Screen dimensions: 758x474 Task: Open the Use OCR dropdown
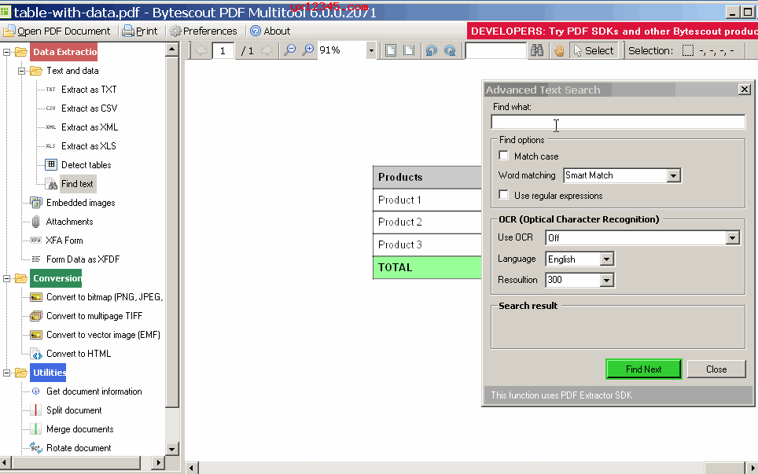click(x=732, y=237)
